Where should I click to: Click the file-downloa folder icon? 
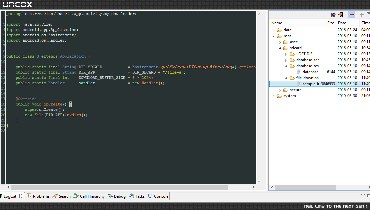pos(292,78)
